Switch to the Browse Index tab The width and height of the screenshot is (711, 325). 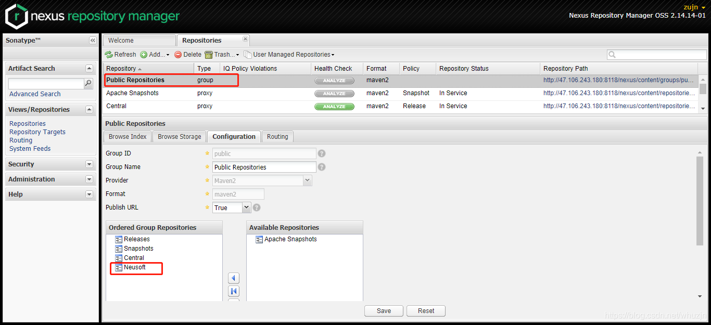tap(128, 137)
